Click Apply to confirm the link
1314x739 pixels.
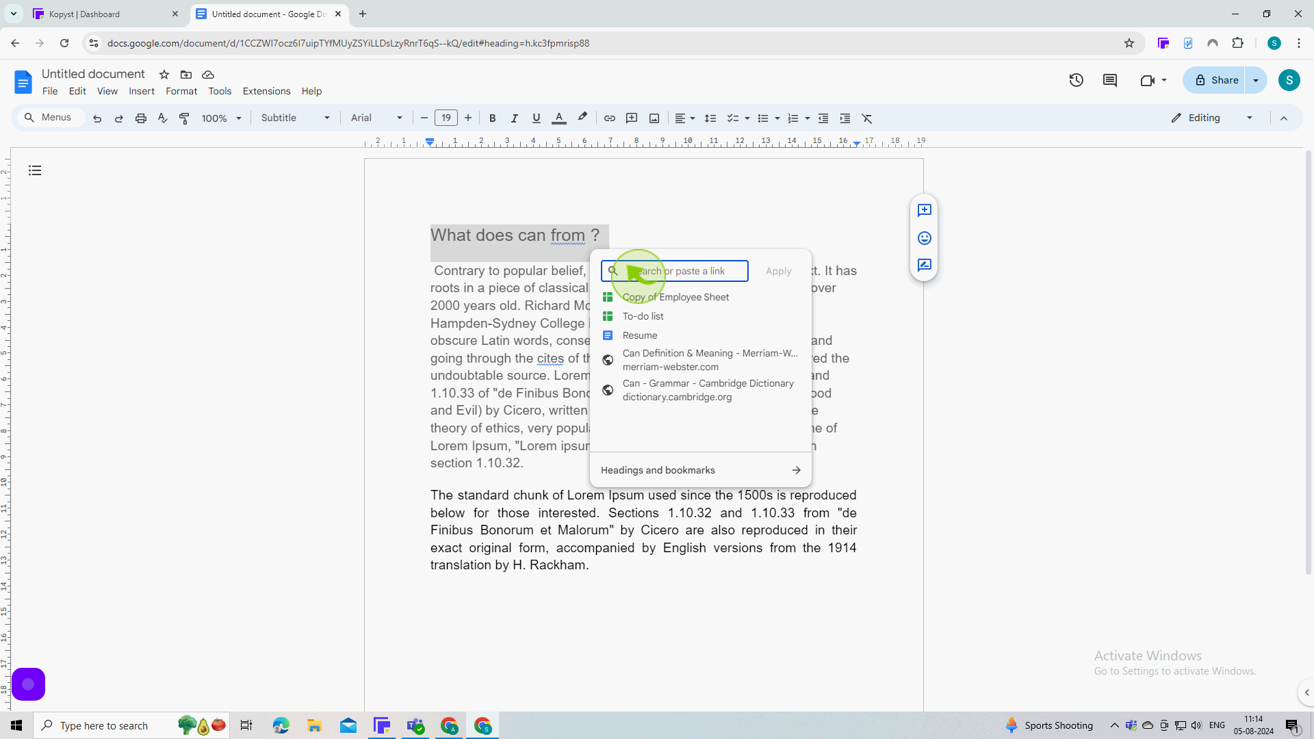(x=779, y=271)
